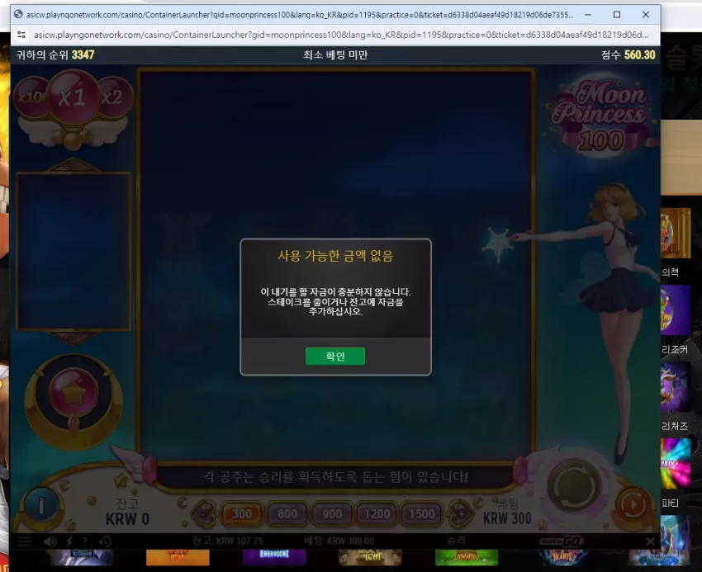Screen dimensions: 702x572
Task: Start autoplay with the orange play button
Action: click(633, 505)
